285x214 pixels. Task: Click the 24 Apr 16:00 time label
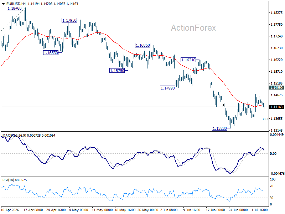point(56,210)
